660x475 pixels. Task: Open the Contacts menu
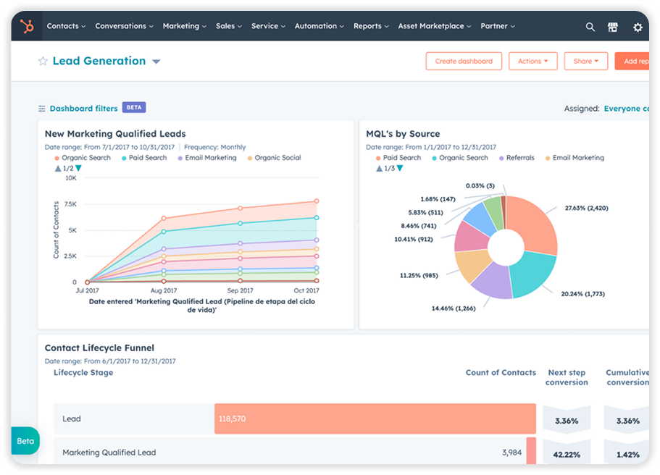pyautogui.click(x=66, y=27)
